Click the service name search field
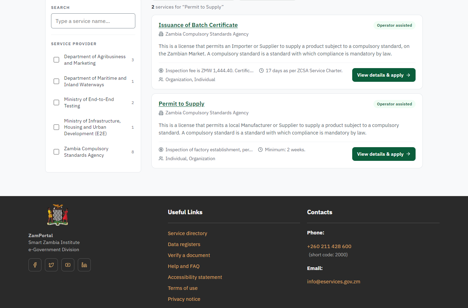Image resolution: width=468 pixels, height=308 pixels. pos(93,21)
